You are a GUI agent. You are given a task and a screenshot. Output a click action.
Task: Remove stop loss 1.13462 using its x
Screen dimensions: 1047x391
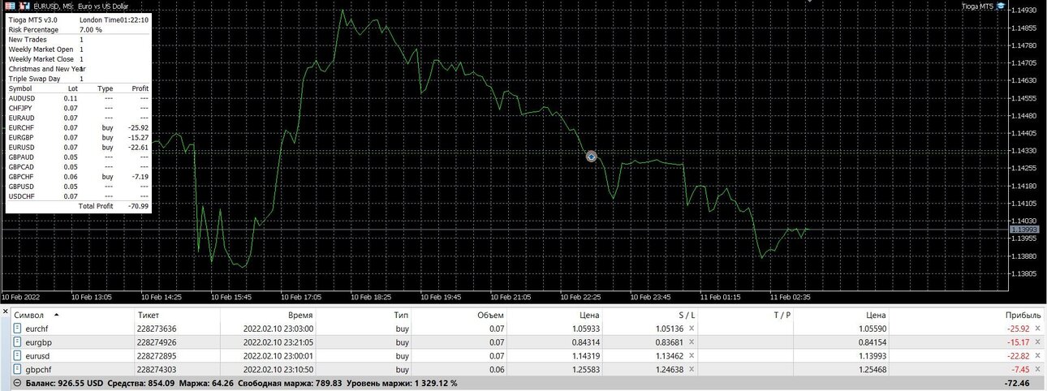pos(692,356)
